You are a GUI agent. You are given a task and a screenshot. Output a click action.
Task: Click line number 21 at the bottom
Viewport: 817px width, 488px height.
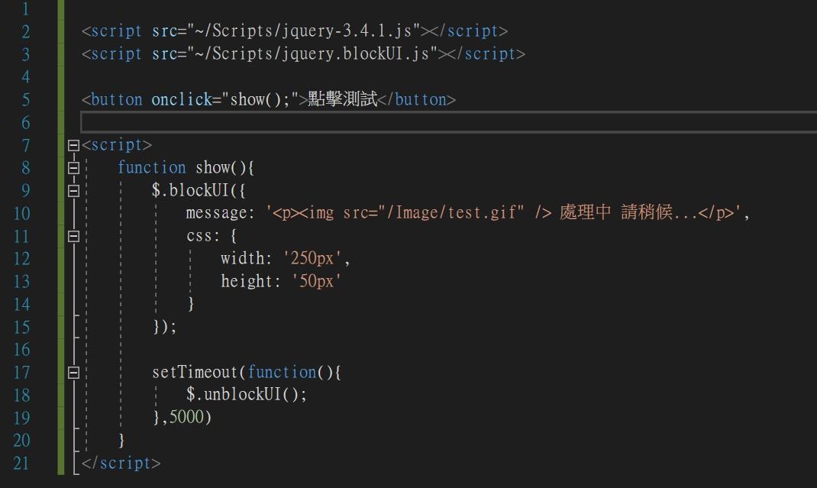[x=22, y=463]
